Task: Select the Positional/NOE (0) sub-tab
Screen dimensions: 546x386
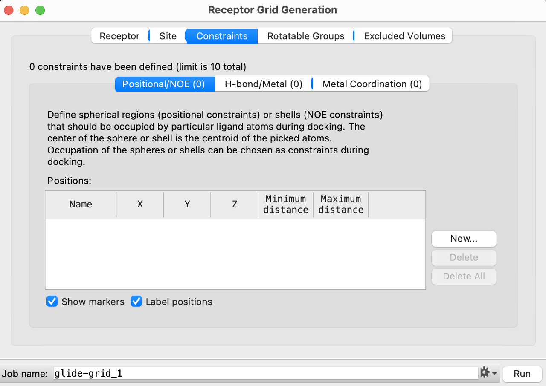Action: pos(165,84)
